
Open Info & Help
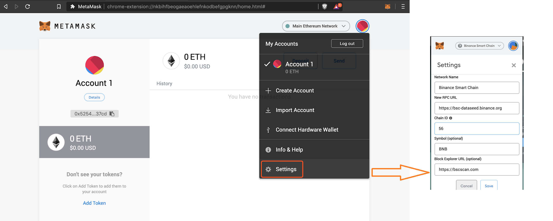[314, 150]
